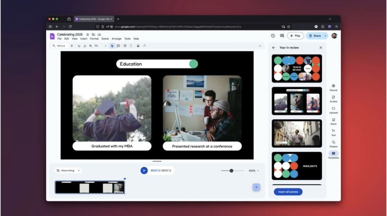Click the Insert all scenes button
The image size is (387, 216).
click(x=288, y=192)
